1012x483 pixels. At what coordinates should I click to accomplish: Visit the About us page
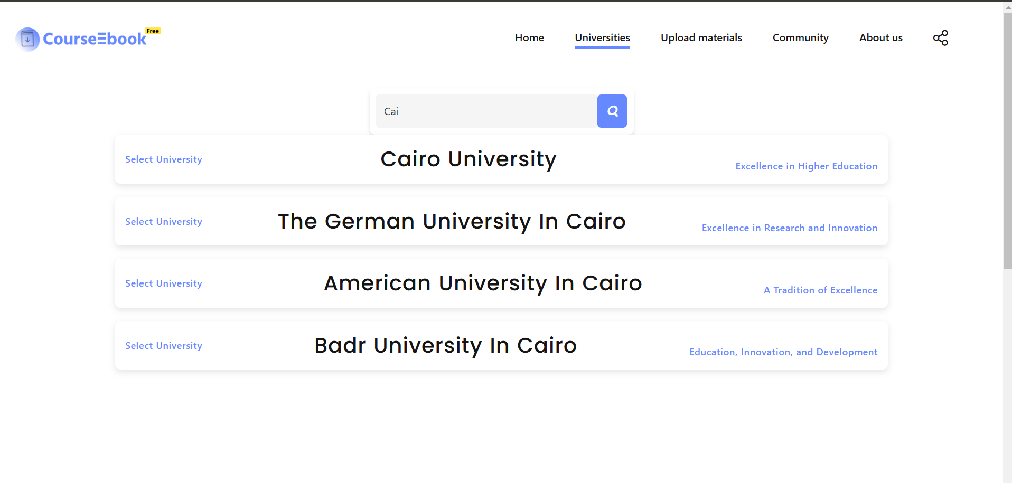[880, 38]
